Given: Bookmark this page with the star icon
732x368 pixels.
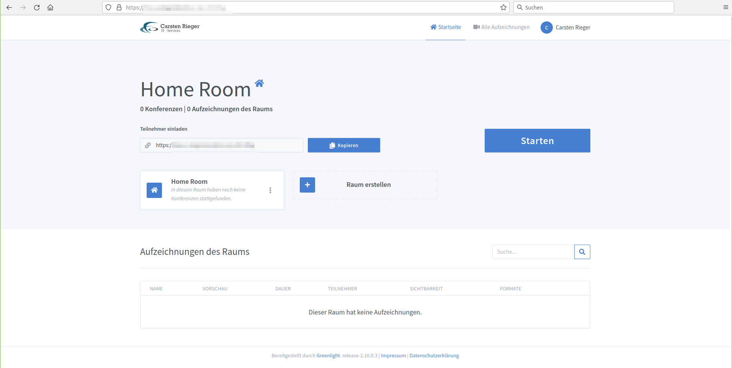Looking at the screenshot, I should click(x=503, y=7).
